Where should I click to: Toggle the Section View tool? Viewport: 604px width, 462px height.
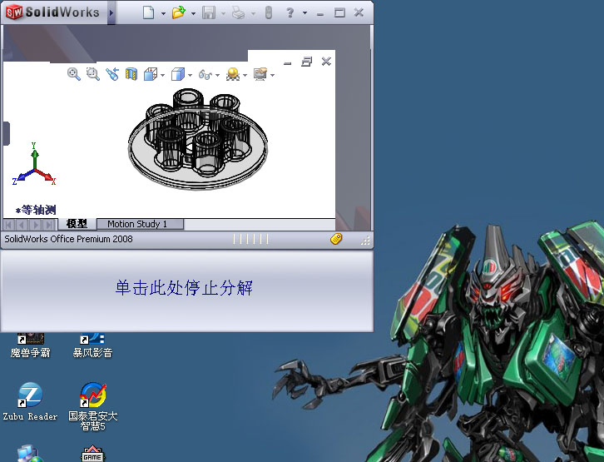coord(131,74)
